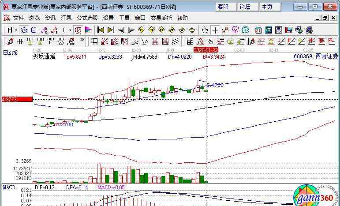
Task: Select the parallel channel lines tool icon
Action: (x=176, y=41)
